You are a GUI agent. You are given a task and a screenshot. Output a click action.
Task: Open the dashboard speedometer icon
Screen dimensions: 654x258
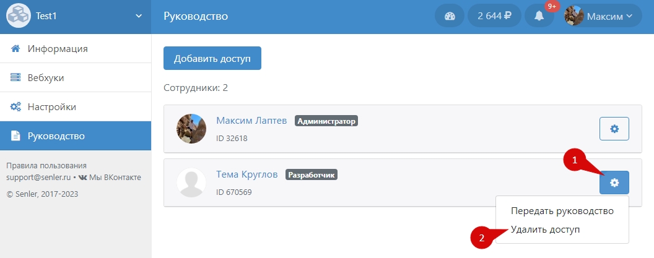pos(450,16)
